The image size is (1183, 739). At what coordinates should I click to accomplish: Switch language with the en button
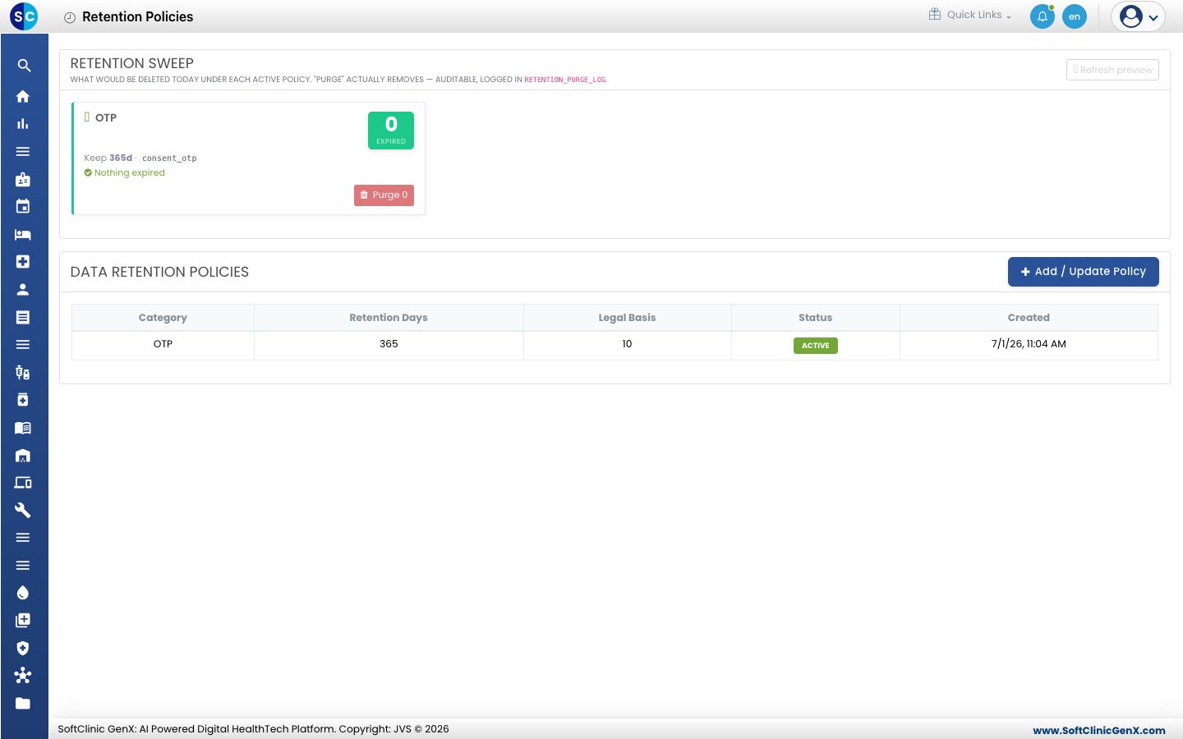pyautogui.click(x=1075, y=16)
